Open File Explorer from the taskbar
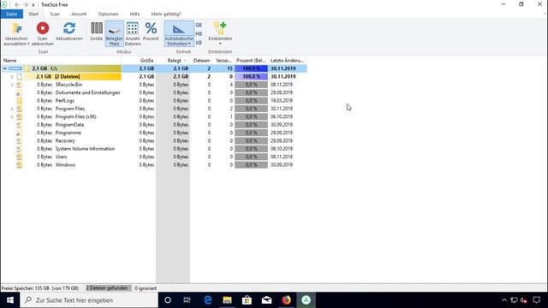 point(227,300)
